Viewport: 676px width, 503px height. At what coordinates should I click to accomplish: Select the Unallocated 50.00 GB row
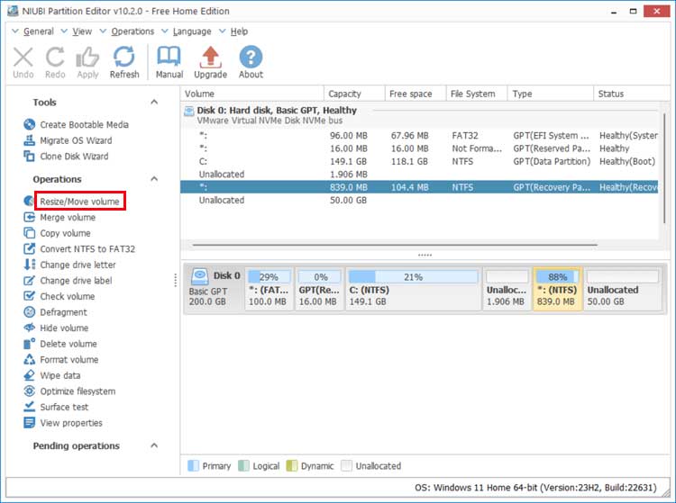coord(419,200)
